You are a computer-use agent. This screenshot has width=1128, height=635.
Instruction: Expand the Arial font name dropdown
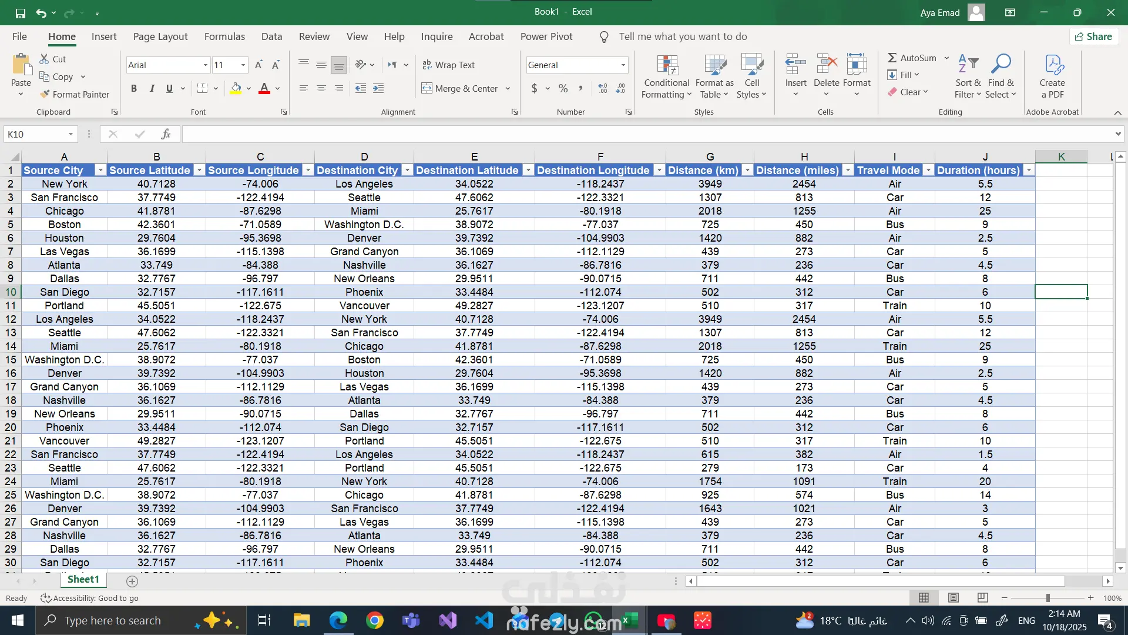(205, 65)
